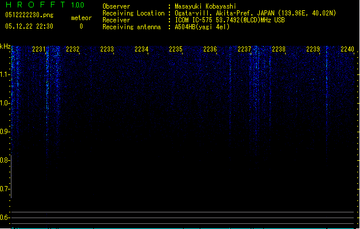Click the 0.9 frequency axis label

click(5, 132)
